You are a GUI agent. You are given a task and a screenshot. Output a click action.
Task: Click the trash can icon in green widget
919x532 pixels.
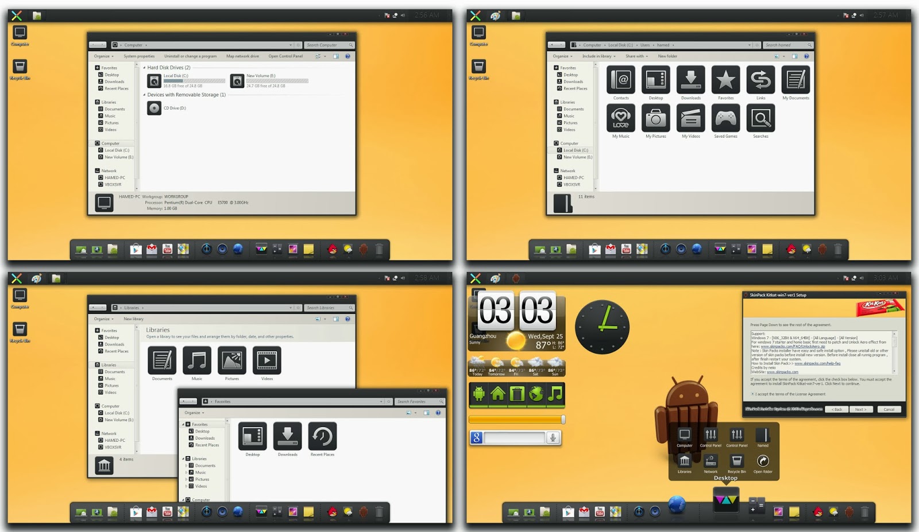click(x=517, y=394)
